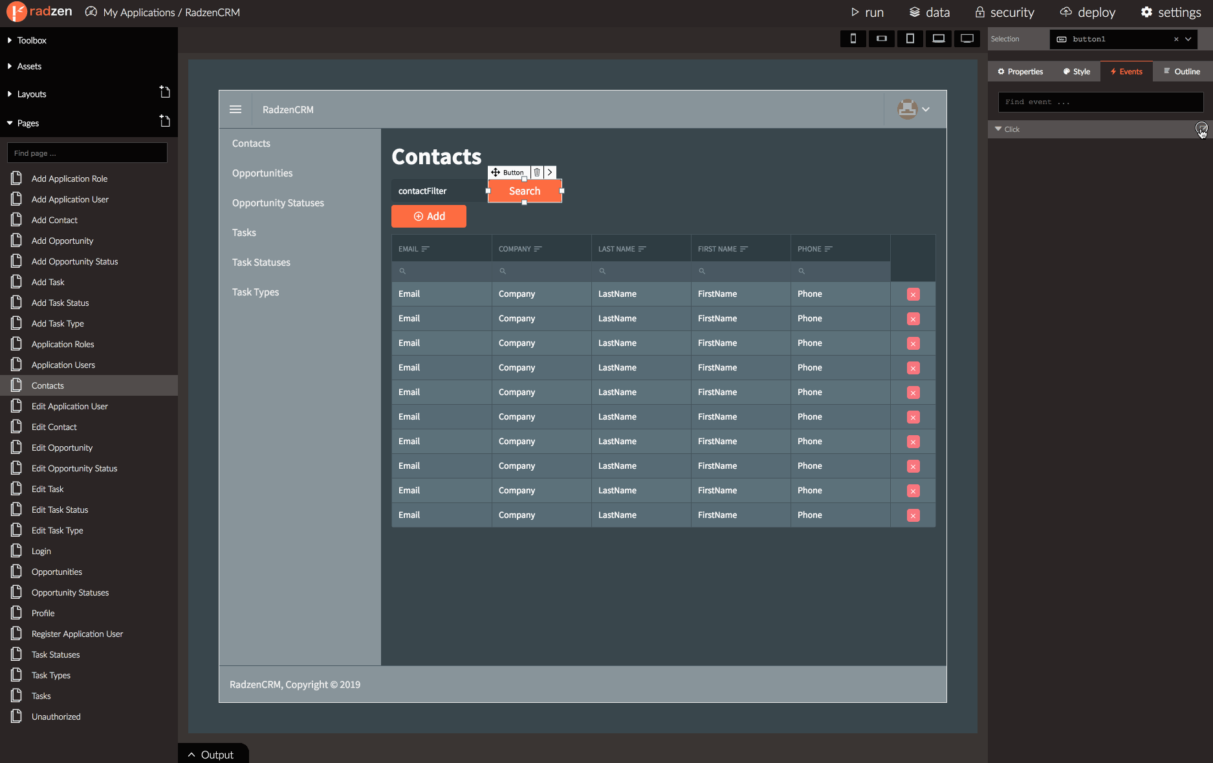The image size is (1213, 763).
Task: Click the contactFilter text box
Action: (x=439, y=191)
